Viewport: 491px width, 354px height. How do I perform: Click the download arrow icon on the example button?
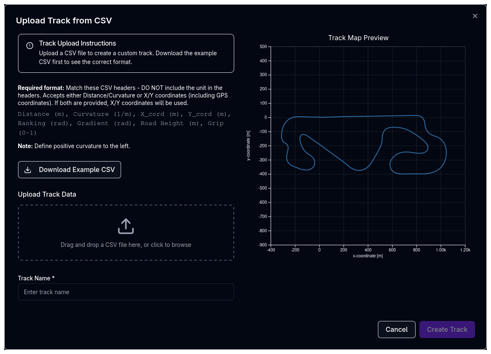pyautogui.click(x=28, y=170)
